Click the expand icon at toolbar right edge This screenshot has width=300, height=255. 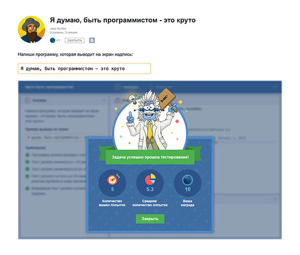click(x=275, y=87)
